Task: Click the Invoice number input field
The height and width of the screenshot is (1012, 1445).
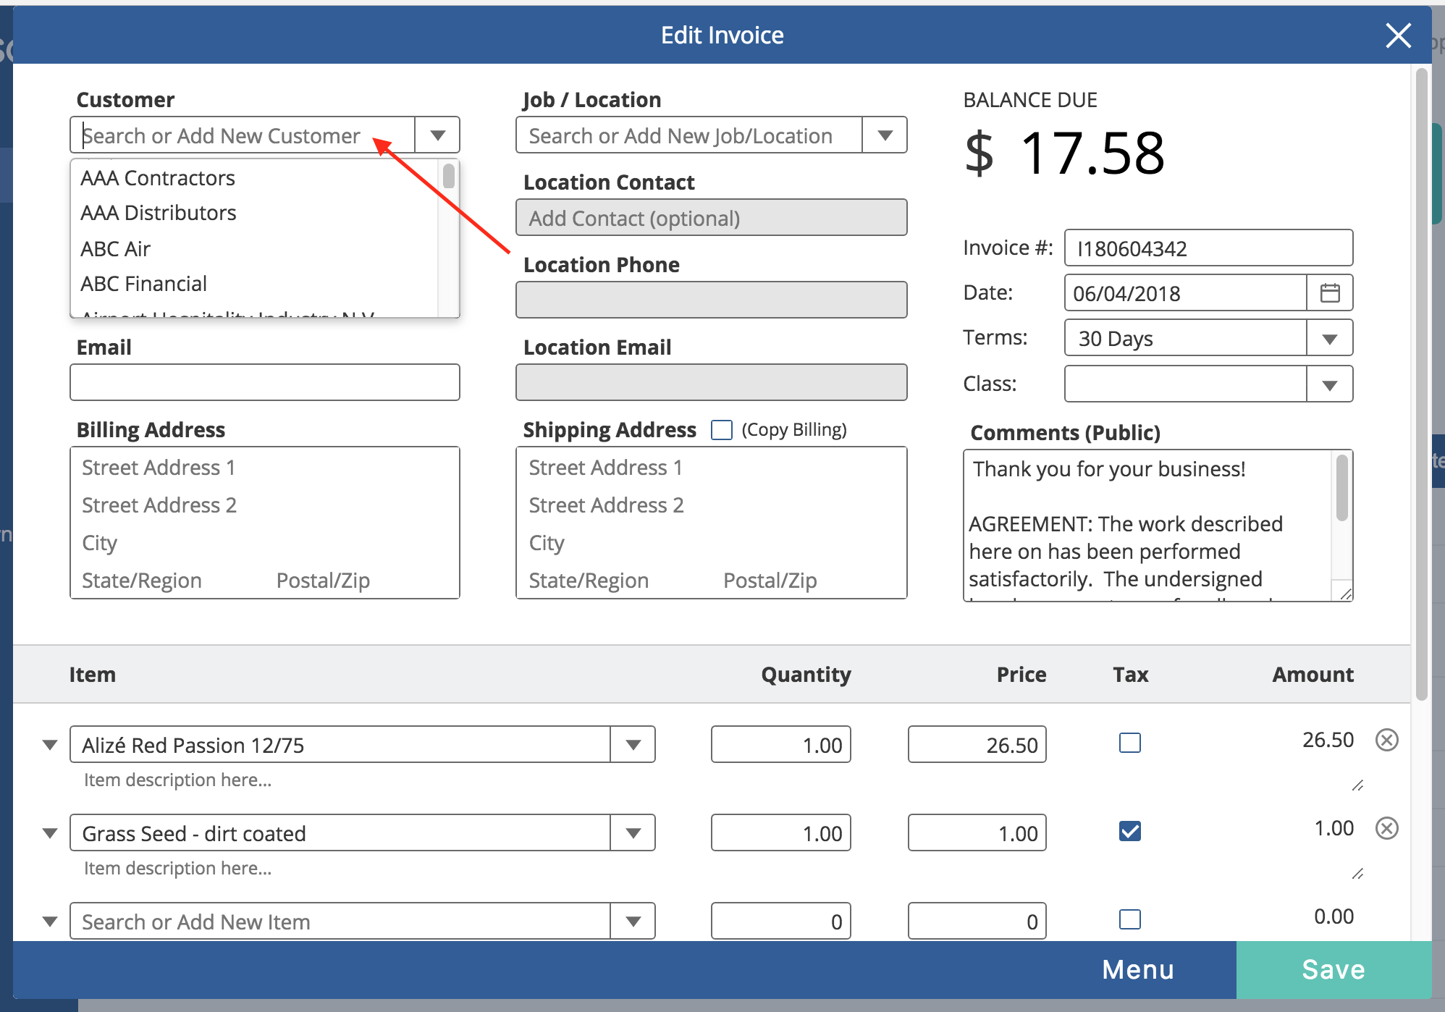Action: click(1208, 248)
